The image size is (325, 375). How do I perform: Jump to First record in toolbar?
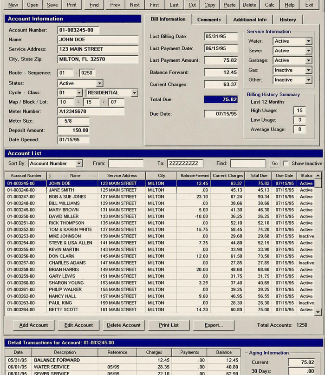(x=154, y=5)
